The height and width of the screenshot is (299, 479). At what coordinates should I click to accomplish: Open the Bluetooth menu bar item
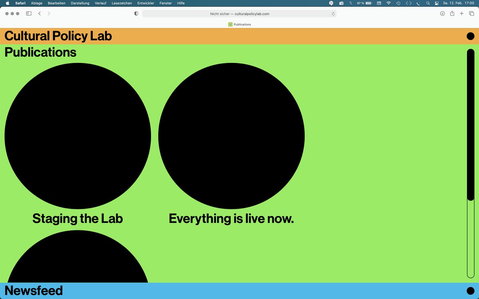point(350,3)
